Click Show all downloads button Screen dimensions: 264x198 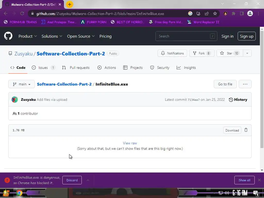pyautogui.click(x=244, y=180)
